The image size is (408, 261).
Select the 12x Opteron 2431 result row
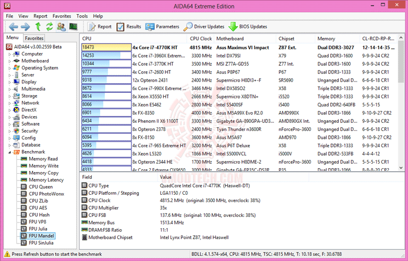click(x=239, y=80)
